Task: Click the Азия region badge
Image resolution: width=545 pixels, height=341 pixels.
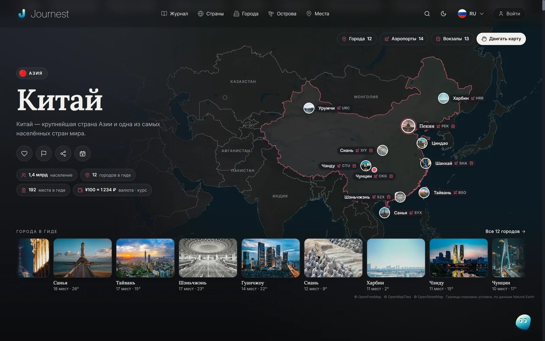Action: (x=32, y=73)
